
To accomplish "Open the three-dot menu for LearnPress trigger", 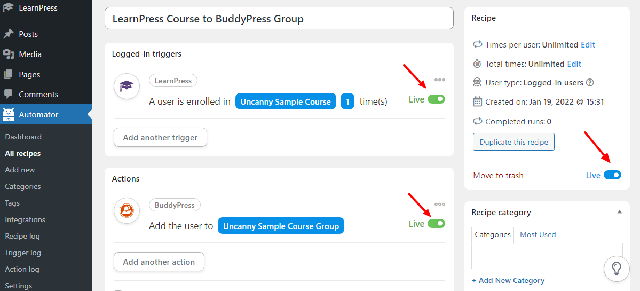I will pos(440,80).
